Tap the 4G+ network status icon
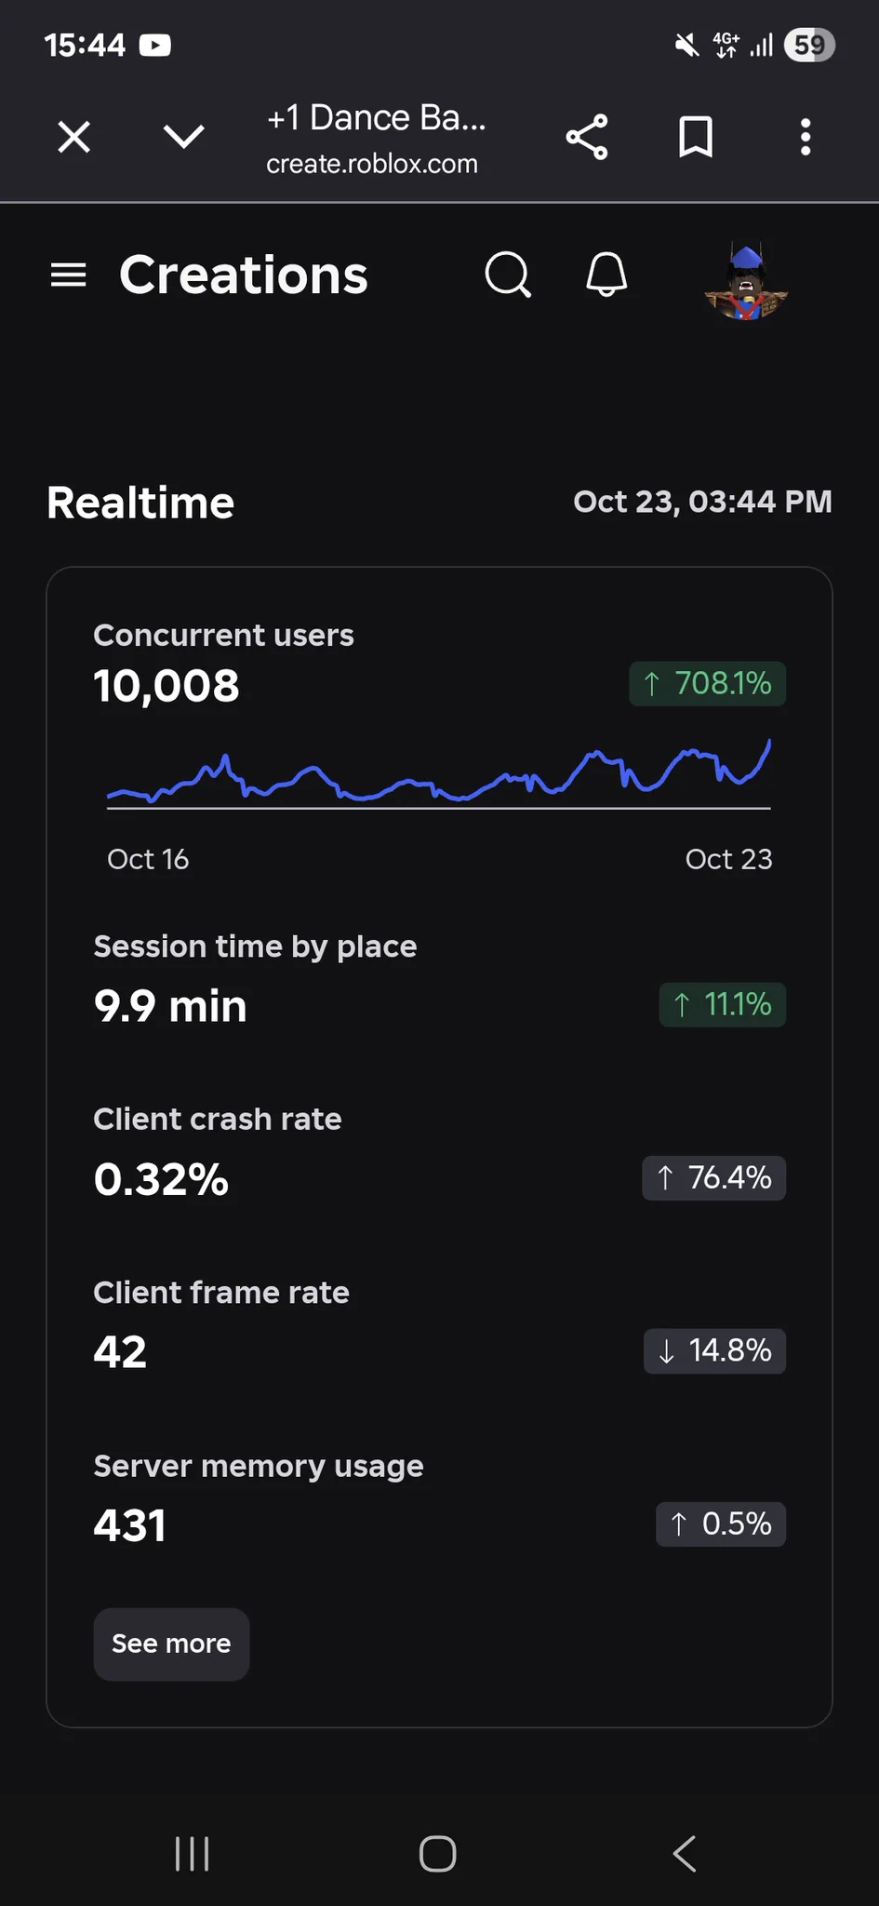879x1906 pixels. [726, 45]
